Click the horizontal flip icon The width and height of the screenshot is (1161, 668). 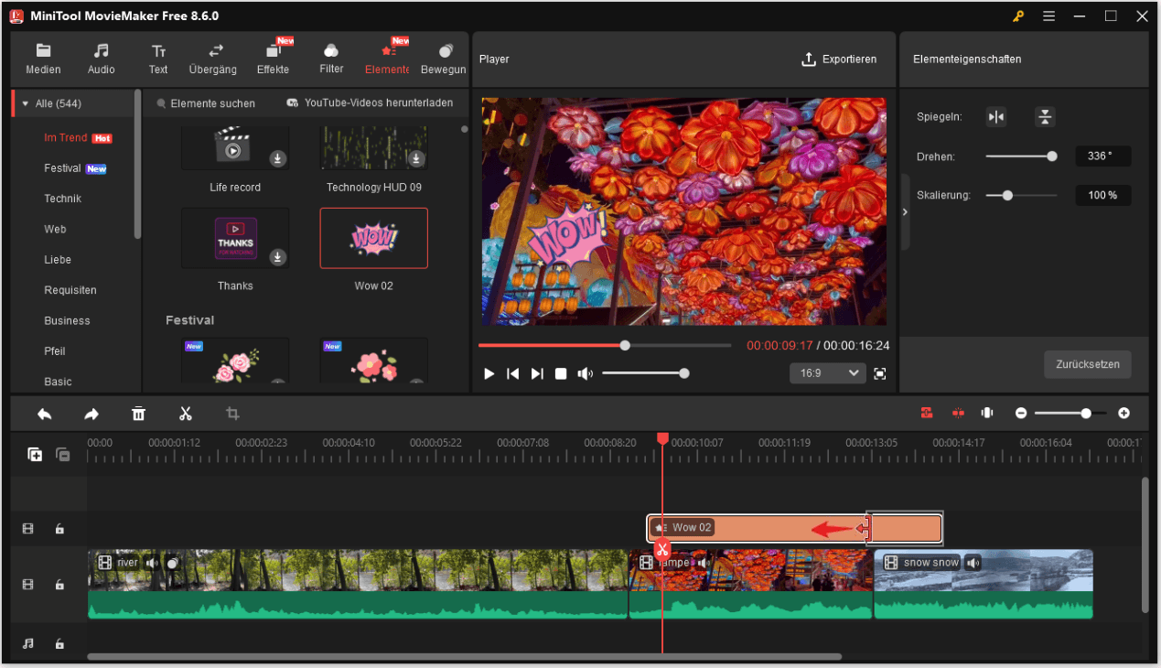(x=996, y=117)
